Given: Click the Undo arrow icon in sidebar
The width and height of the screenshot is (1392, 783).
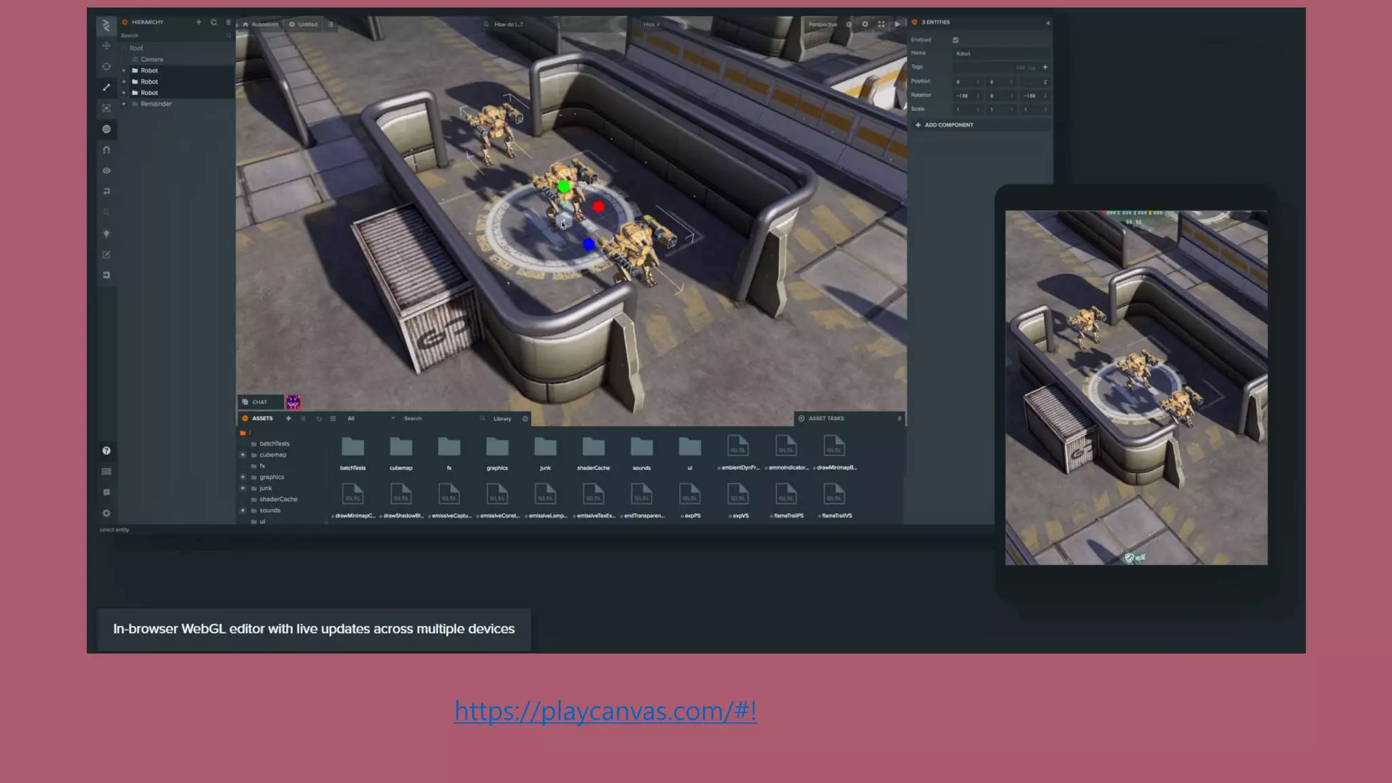Looking at the screenshot, I should [x=106, y=192].
